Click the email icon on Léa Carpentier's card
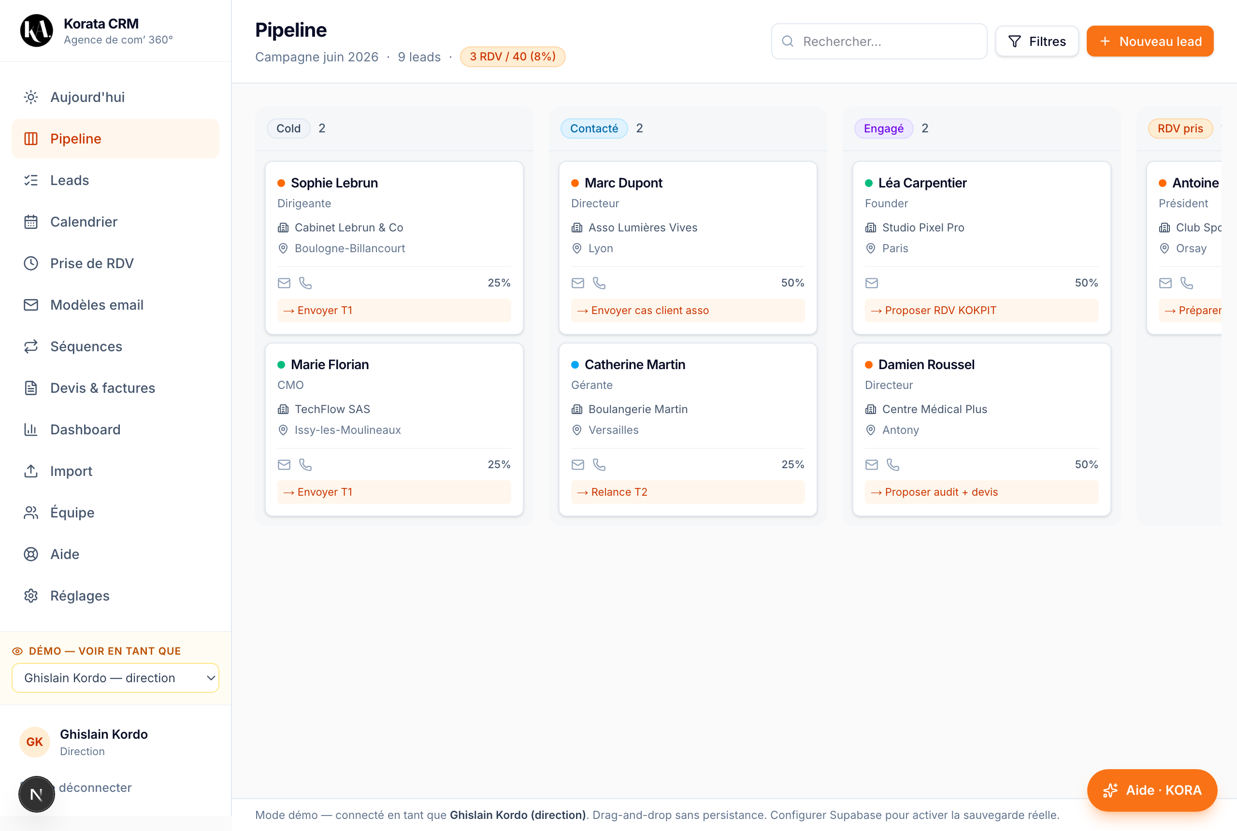Screen dimensions: 1237x831 tap(871, 283)
